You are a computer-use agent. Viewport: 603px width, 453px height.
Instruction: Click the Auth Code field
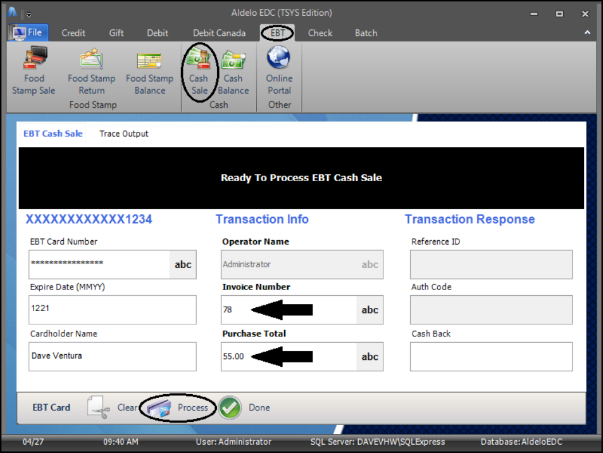coord(491,310)
